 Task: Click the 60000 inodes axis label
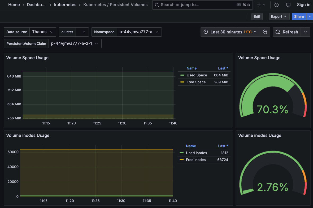click(13, 152)
